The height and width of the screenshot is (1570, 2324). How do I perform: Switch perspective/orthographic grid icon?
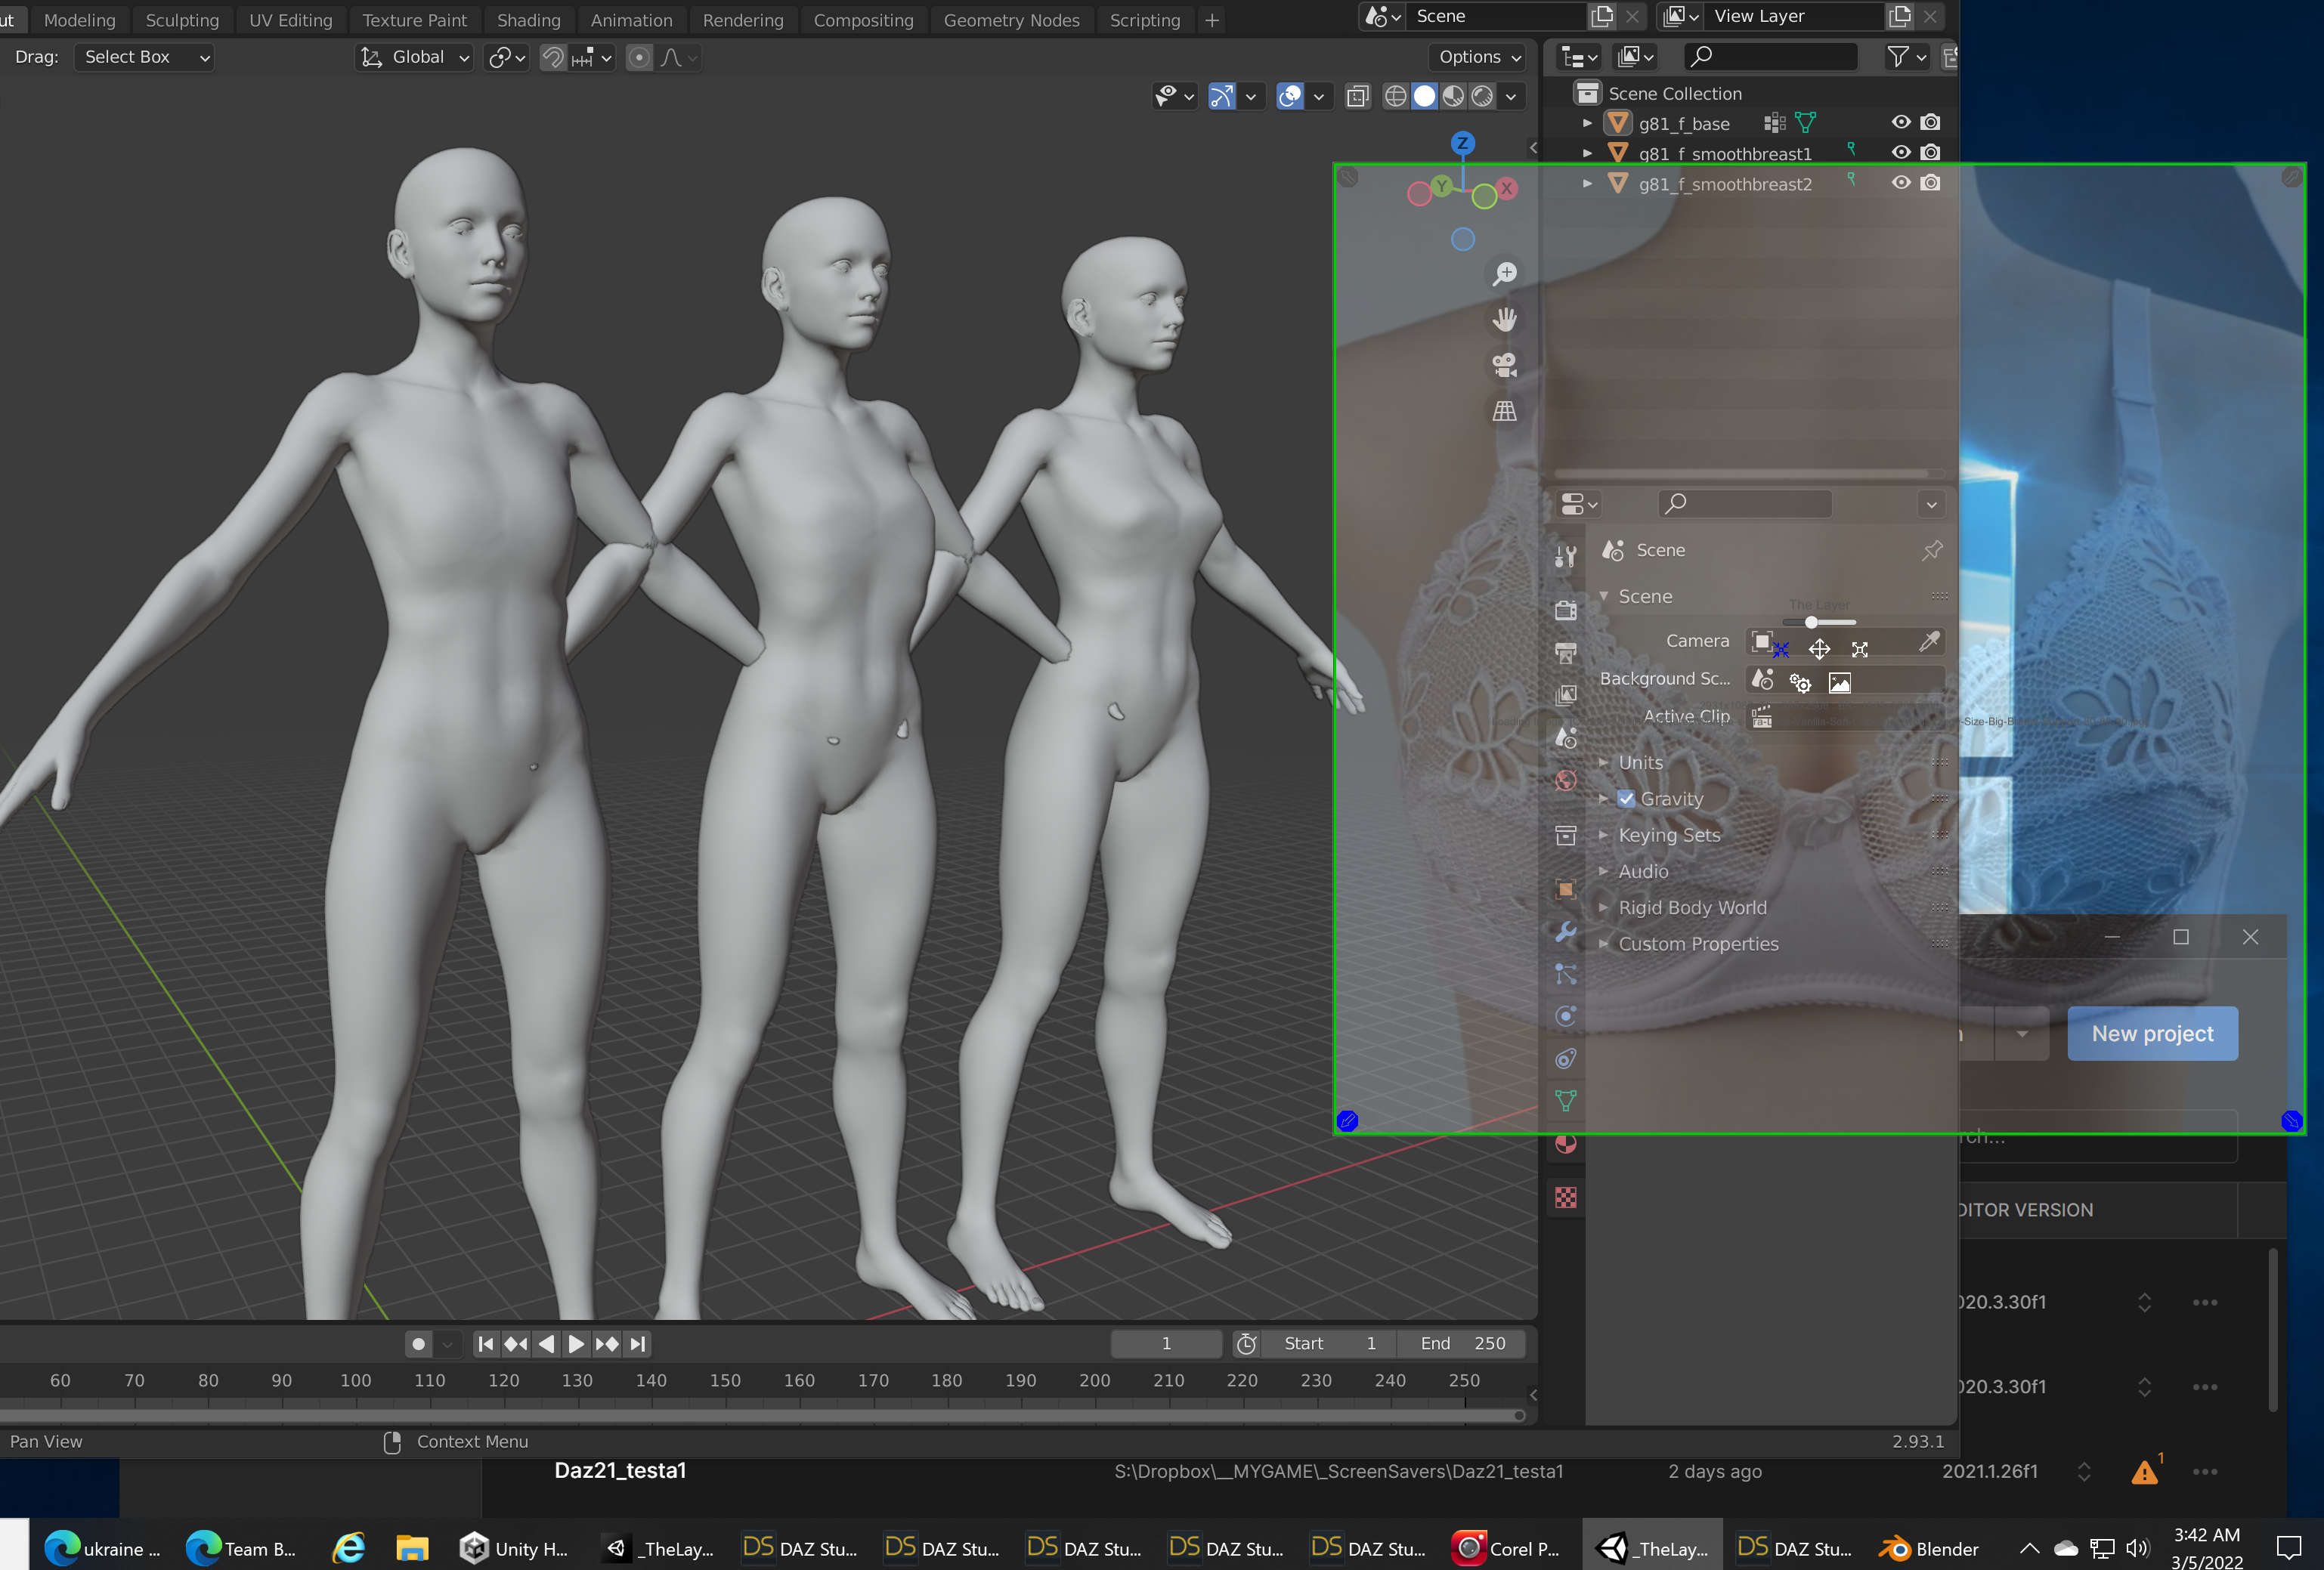coord(1504,411)
